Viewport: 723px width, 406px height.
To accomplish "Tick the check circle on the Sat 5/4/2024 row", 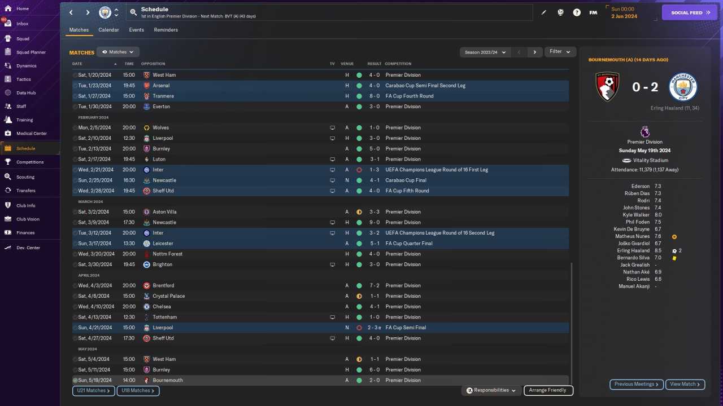I will pos(75,359).
